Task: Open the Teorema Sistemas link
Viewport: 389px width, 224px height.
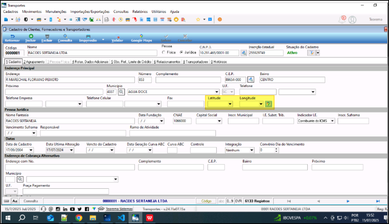Action: (119, 209)
